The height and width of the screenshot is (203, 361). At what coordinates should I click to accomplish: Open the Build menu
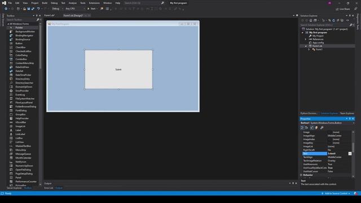click(x=45, y=3)
